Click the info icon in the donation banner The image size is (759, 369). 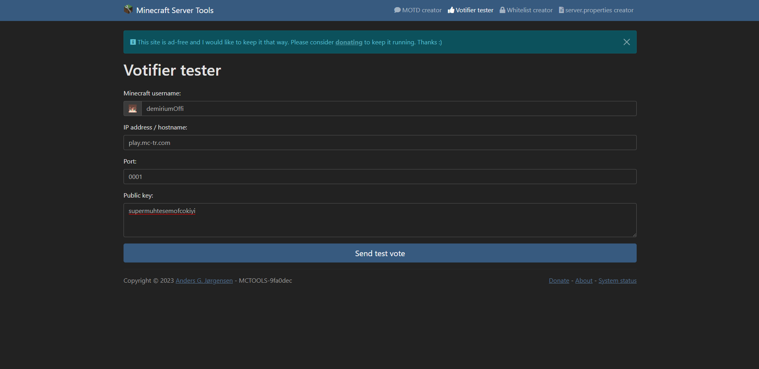point(133,42)
